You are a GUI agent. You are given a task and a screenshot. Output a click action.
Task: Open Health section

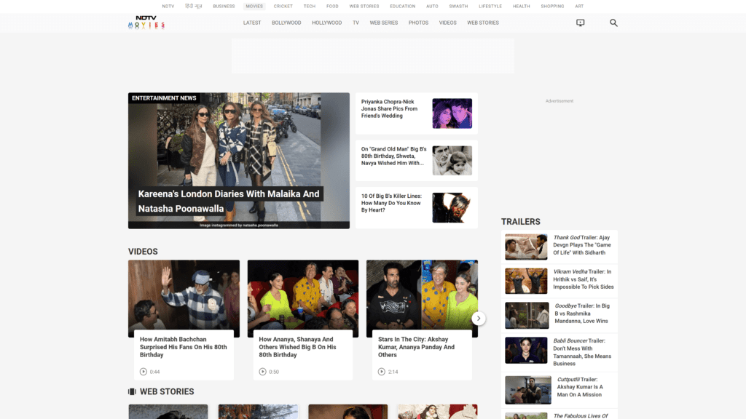[521, 6]
